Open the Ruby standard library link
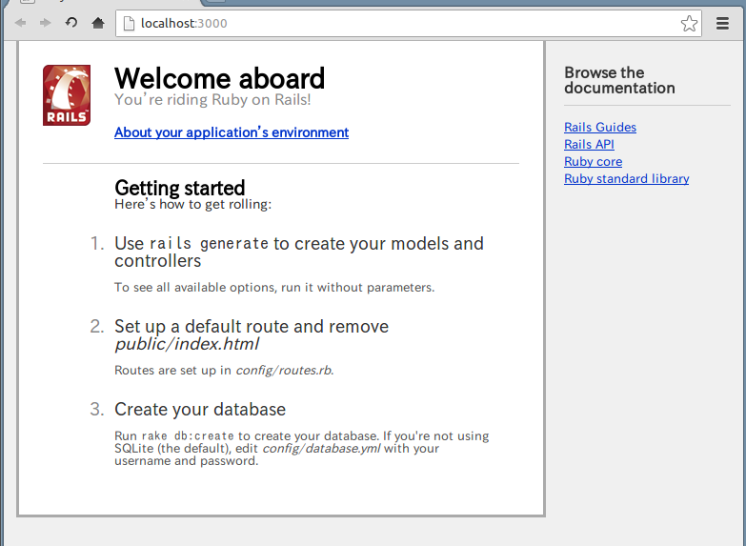Image resolution: width=746 pixels, height=546 pixels. coord(626,178)
